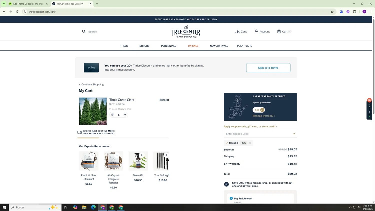375x211 pixels.
Task: Open the 24/7 Live chat widget
Action: [x=369, y=109]
